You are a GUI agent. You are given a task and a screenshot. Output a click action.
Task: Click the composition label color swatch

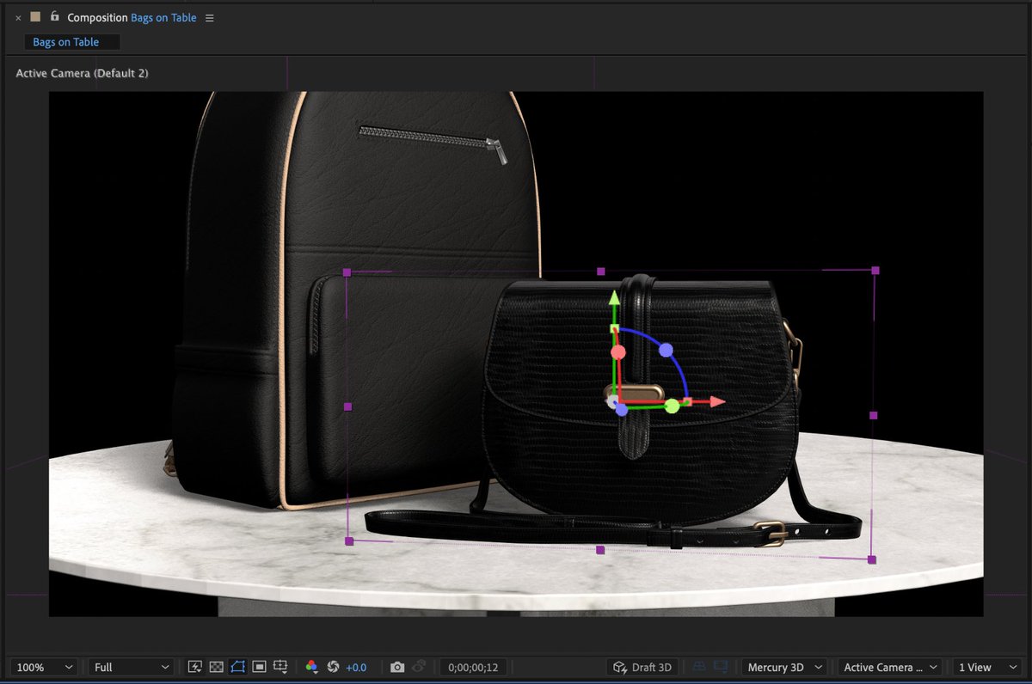35,16
